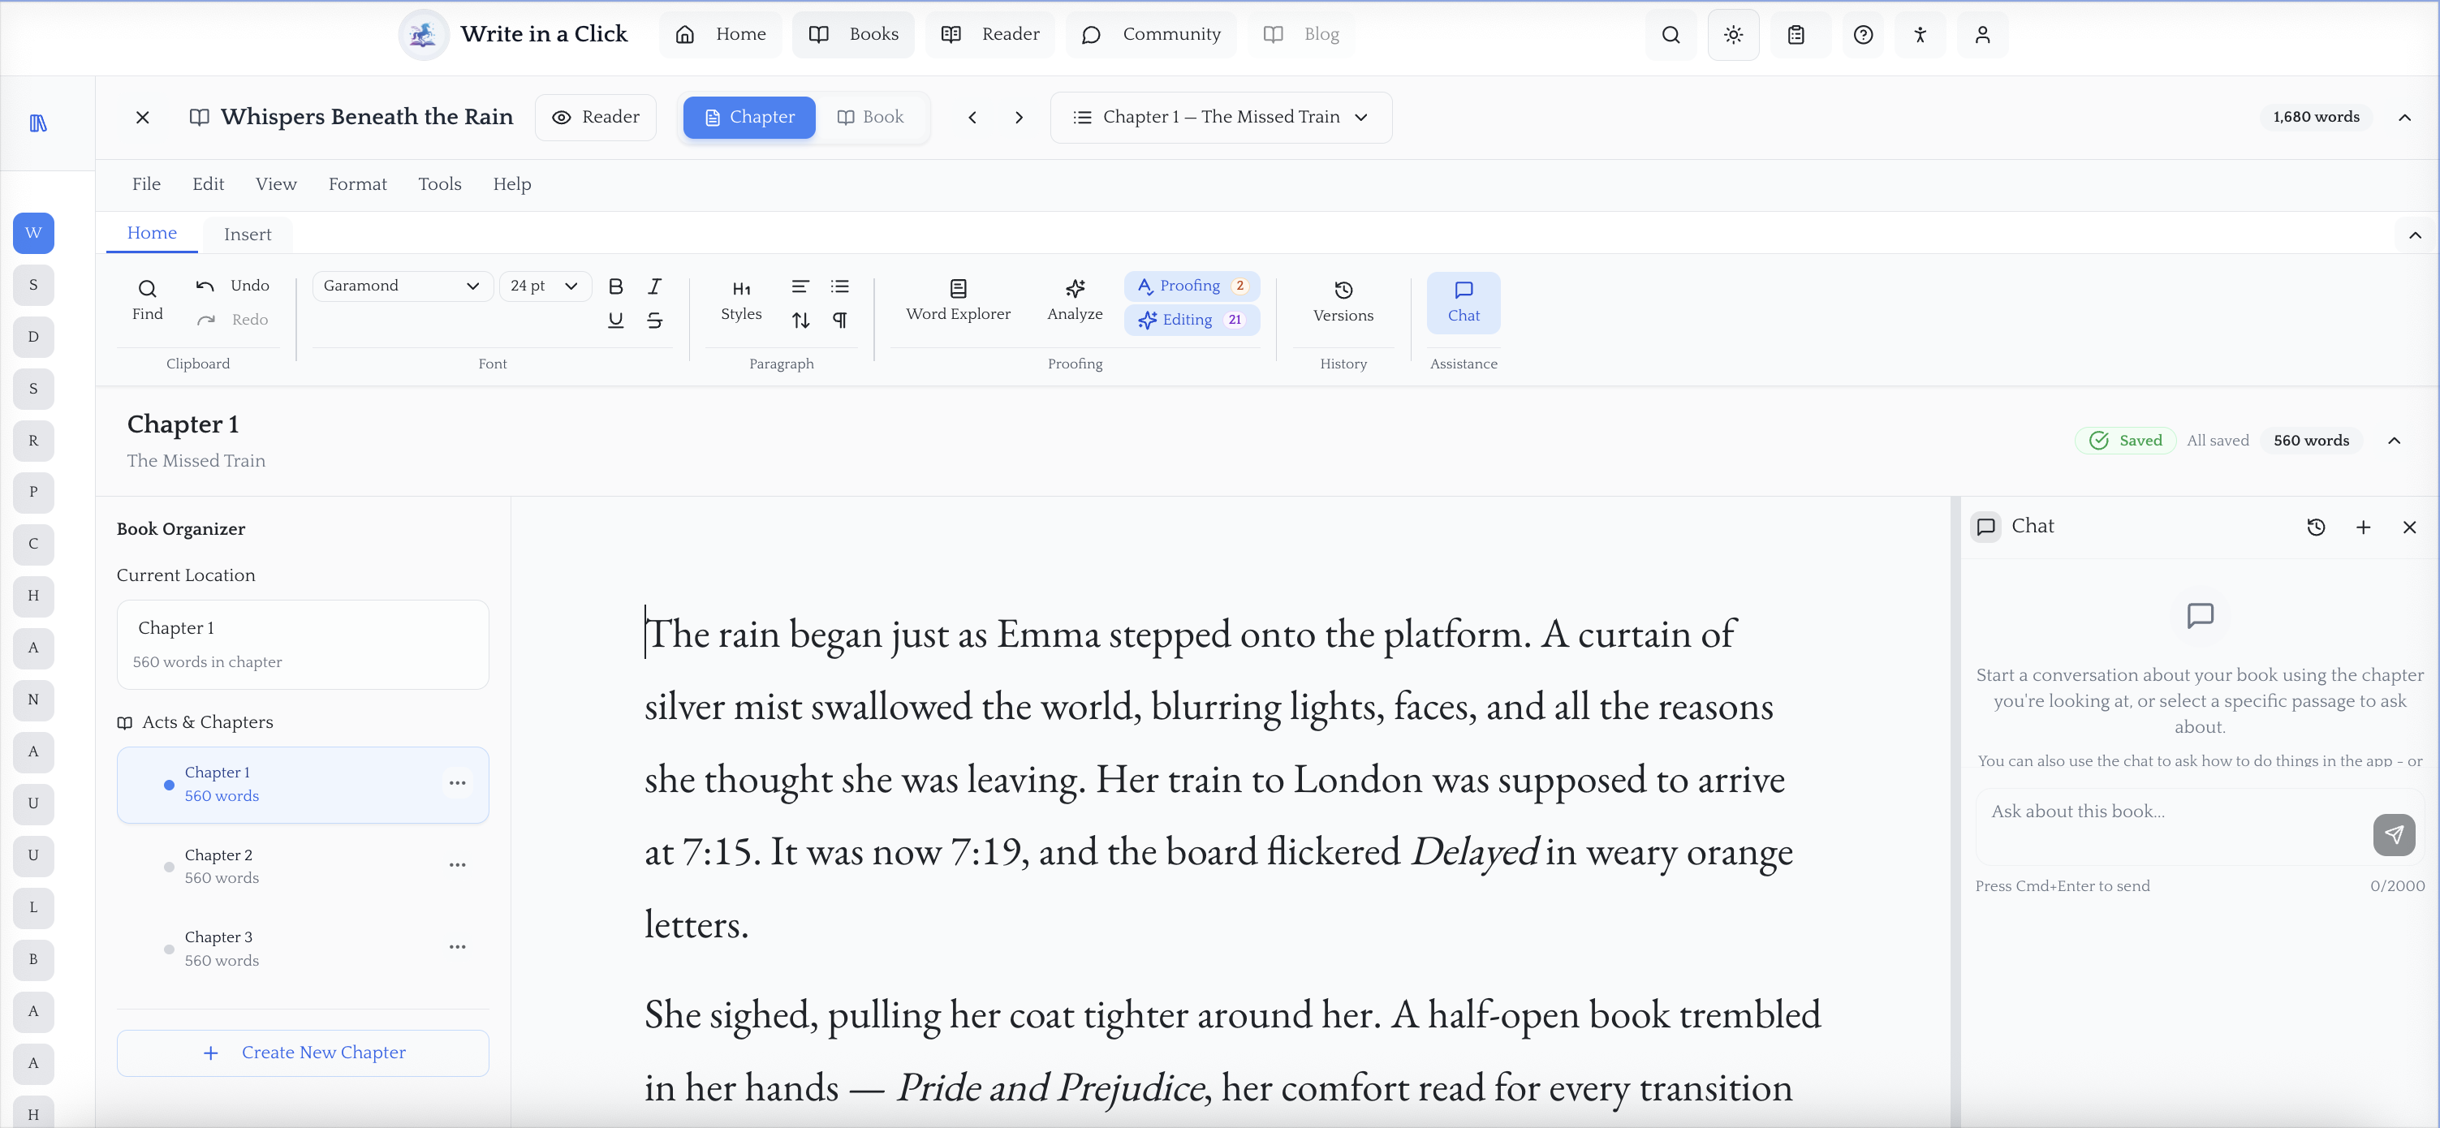The width and height of the screenshot is (2440, 1128).
Task: Open the Chapter 1 — The Missed Train selector
Action: pos(1221,117)
